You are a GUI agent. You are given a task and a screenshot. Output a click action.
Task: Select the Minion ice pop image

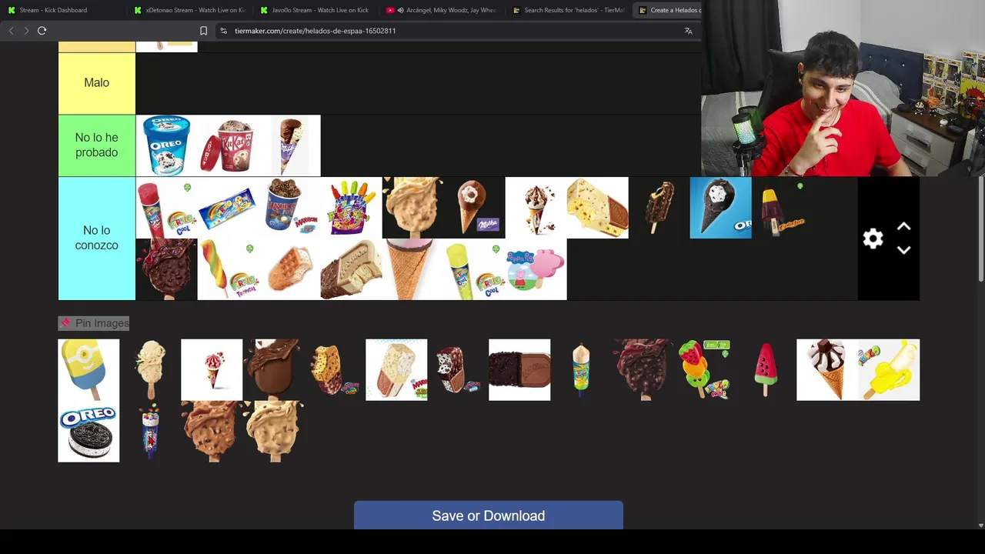click(x=88, y=369)
